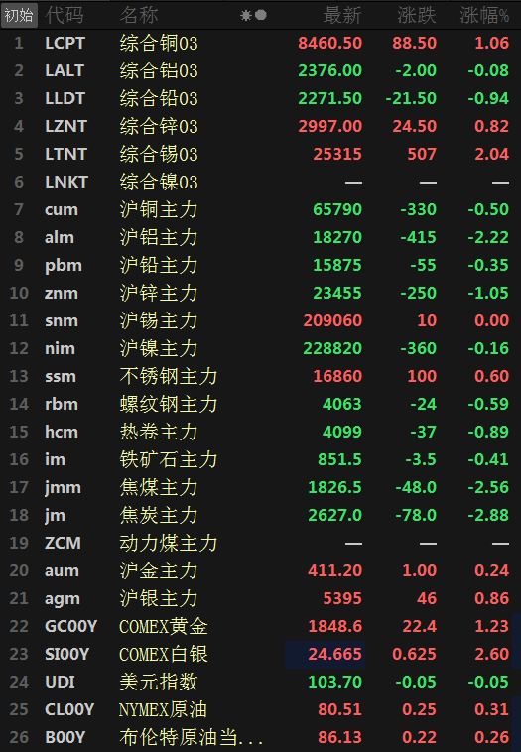Click the 411.20 latest price
The width and height of the screenshot is (521, 752).
pos(334,571)
